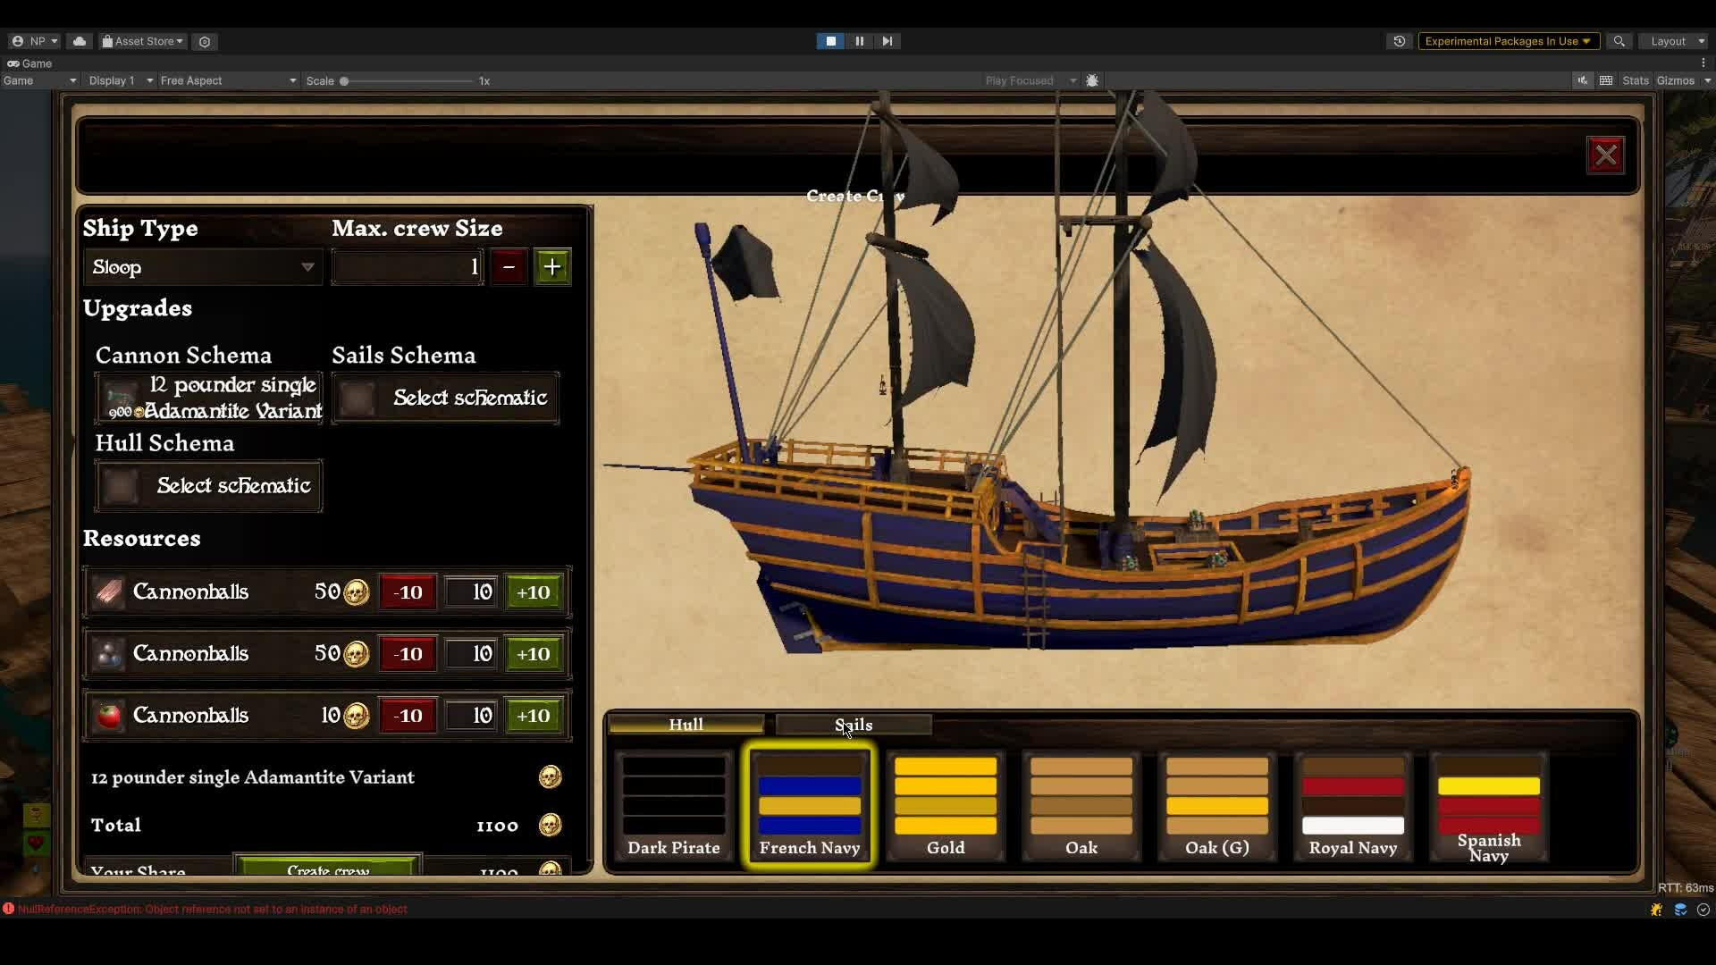Pause the game with pause button

[859, 41]
